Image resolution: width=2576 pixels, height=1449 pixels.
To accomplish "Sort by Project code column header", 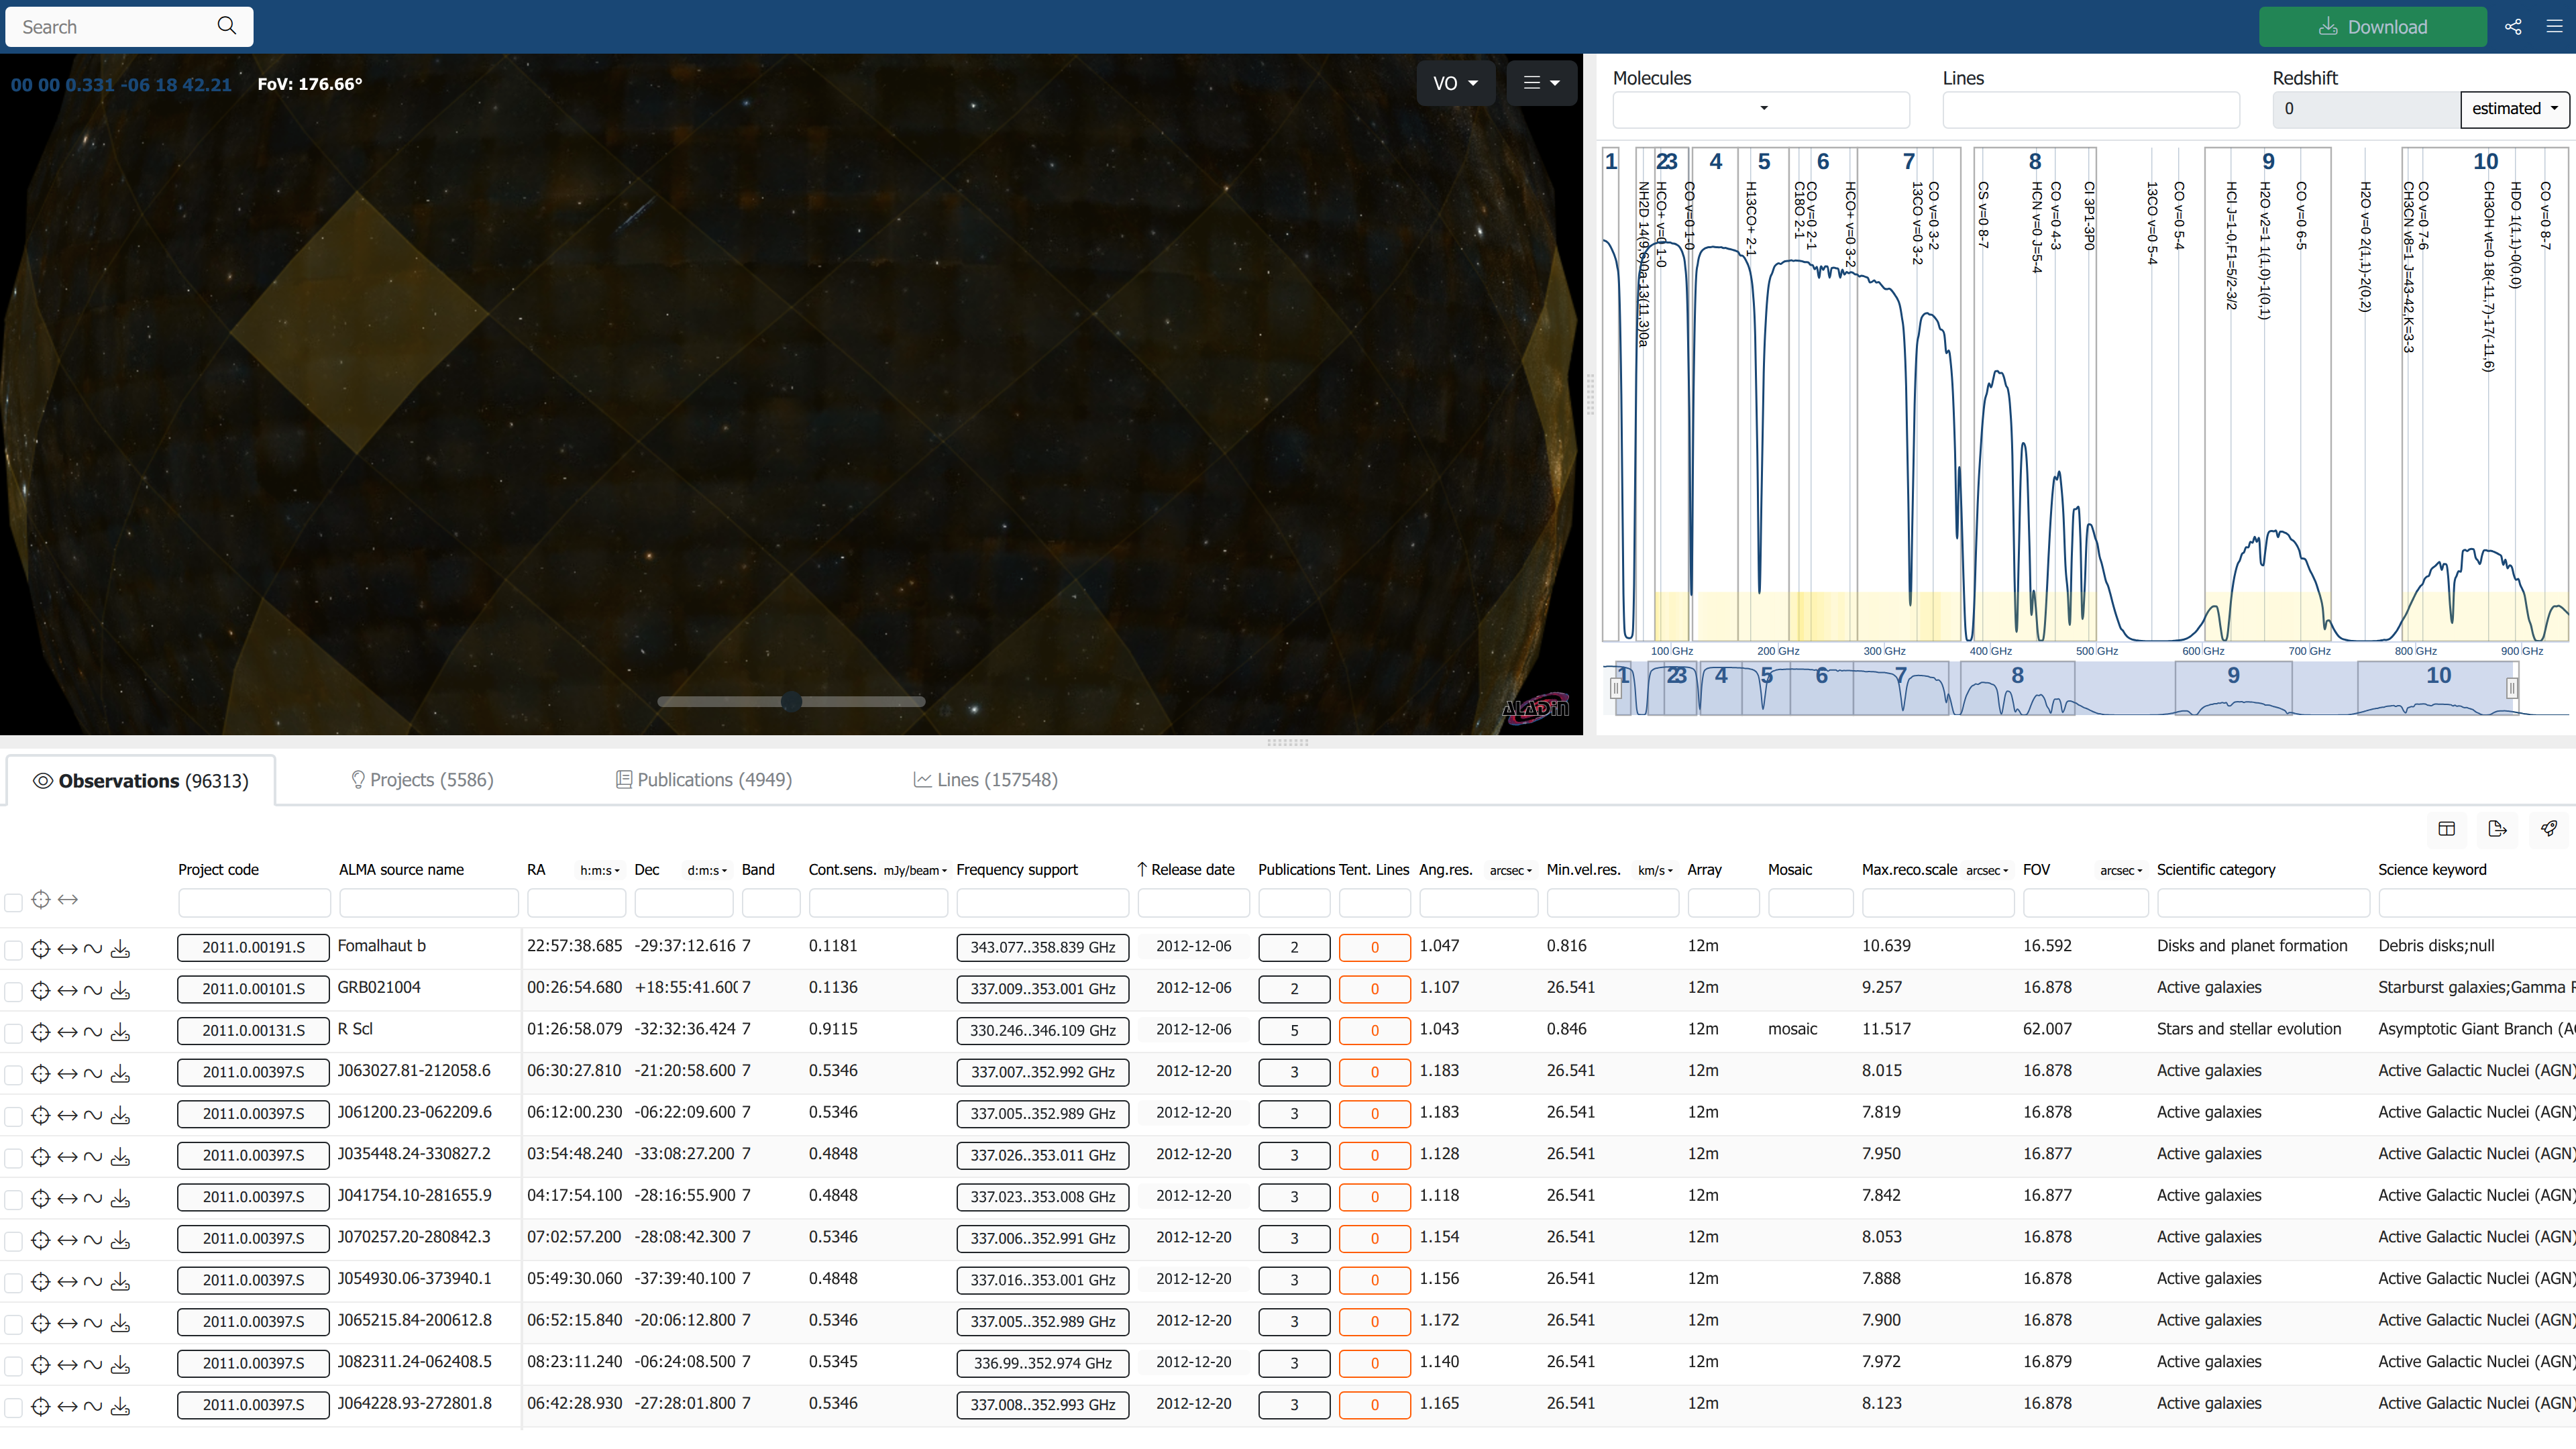I will coord(218,870).
